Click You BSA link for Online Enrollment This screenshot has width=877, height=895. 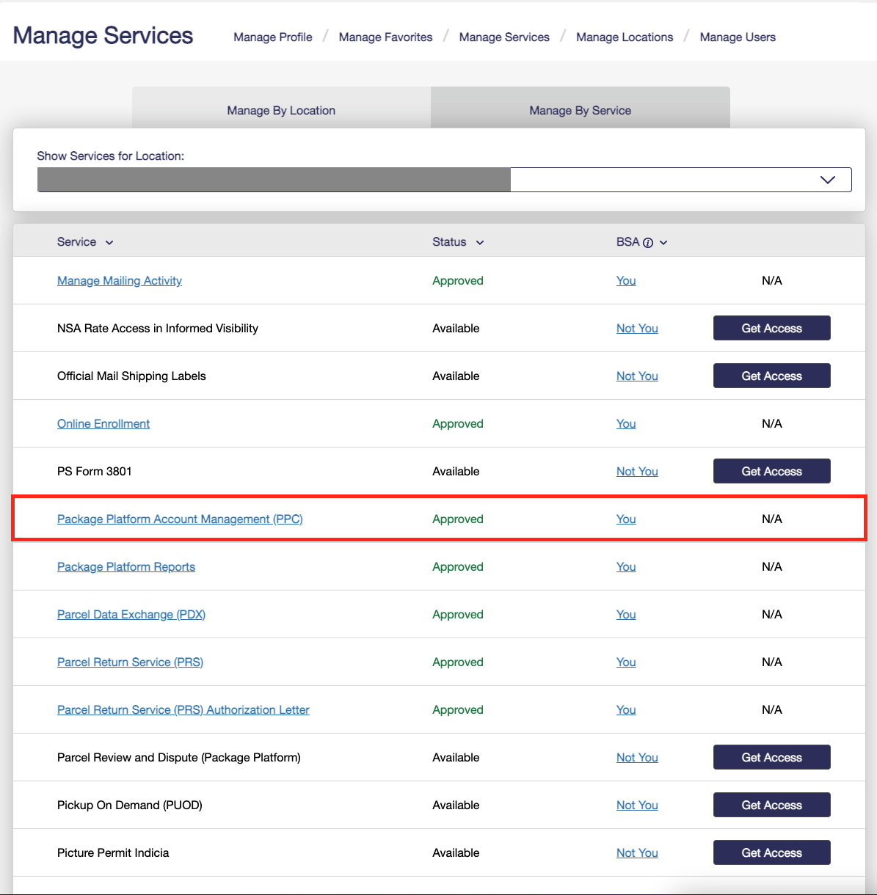pyautogui.click(x=626, y=423)
